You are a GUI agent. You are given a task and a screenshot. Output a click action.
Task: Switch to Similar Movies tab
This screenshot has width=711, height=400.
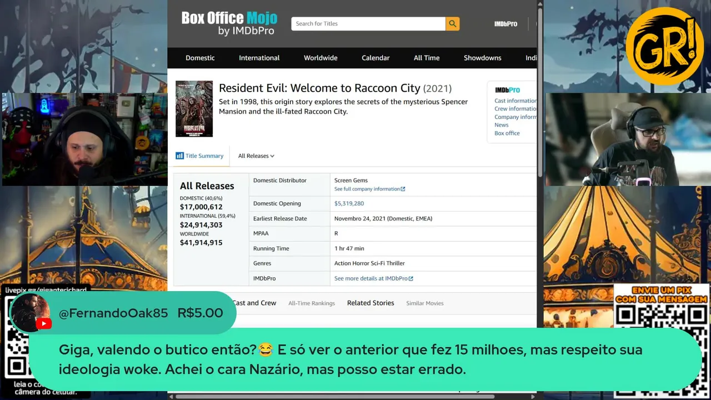tap(425, 303)
